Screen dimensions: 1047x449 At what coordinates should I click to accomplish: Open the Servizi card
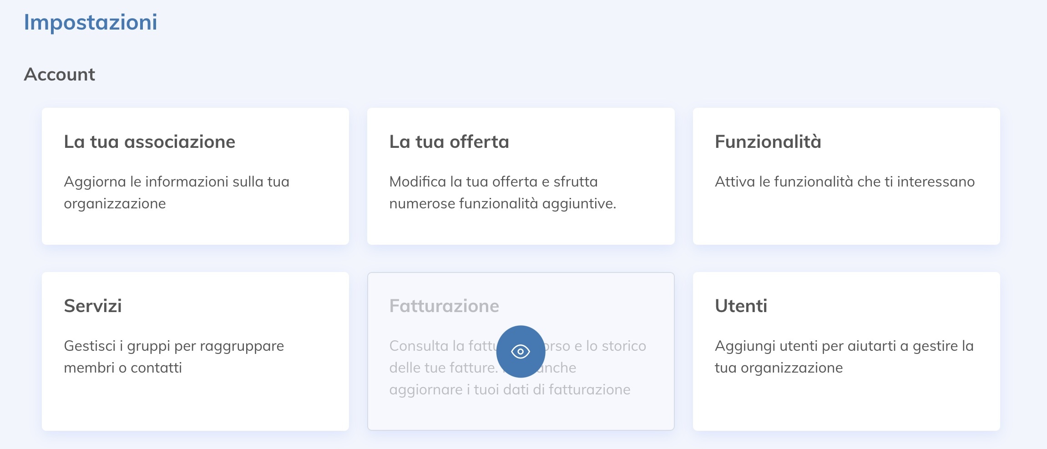pyautogui.click(x=196, y=350)
